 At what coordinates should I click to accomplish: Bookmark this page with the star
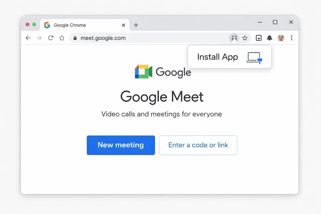[245, 38]
